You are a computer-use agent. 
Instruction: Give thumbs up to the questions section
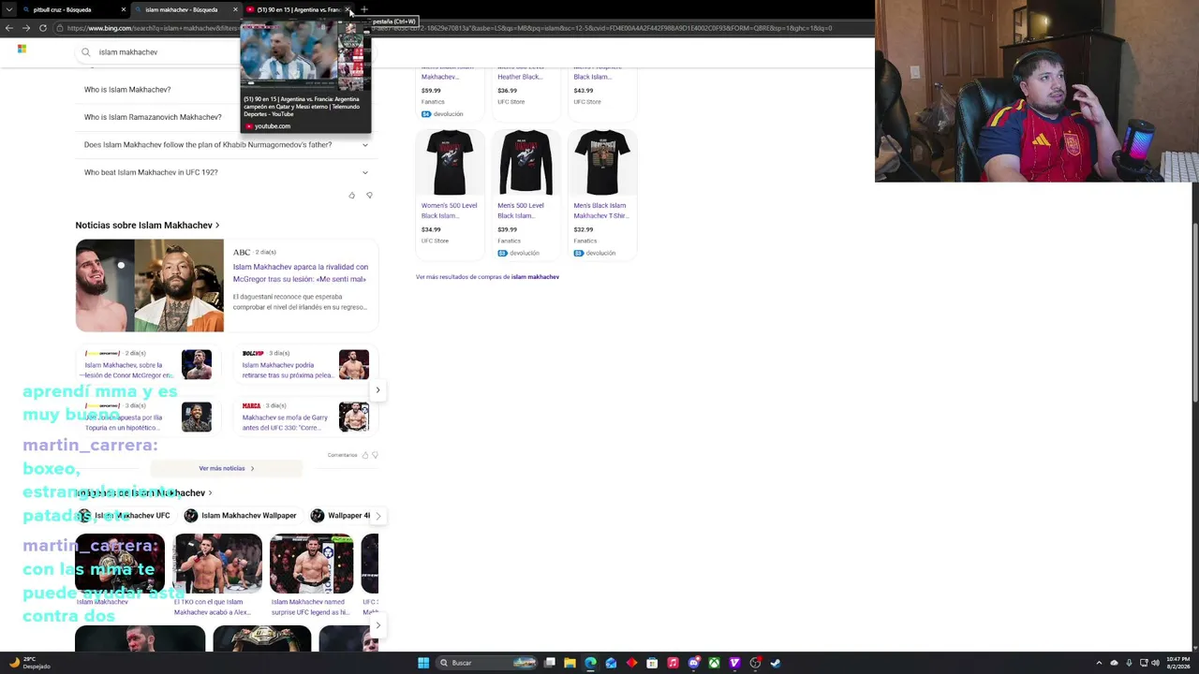(x=352, y=196)
